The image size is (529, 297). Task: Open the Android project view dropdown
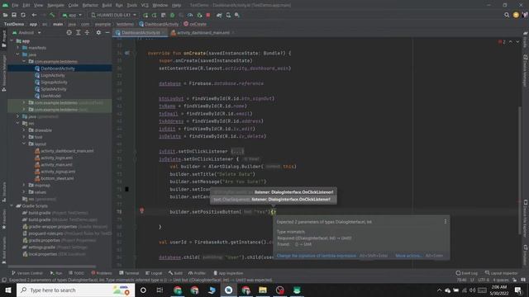[26, 33]
